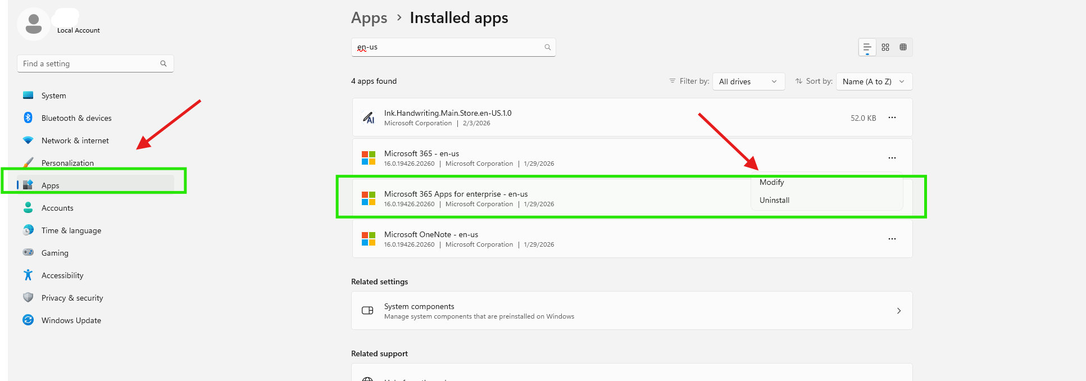Image resolution: width=1086 pixels, height=381 pixels.
Task: Click the 52.0 KB size value
Action: 863,118
